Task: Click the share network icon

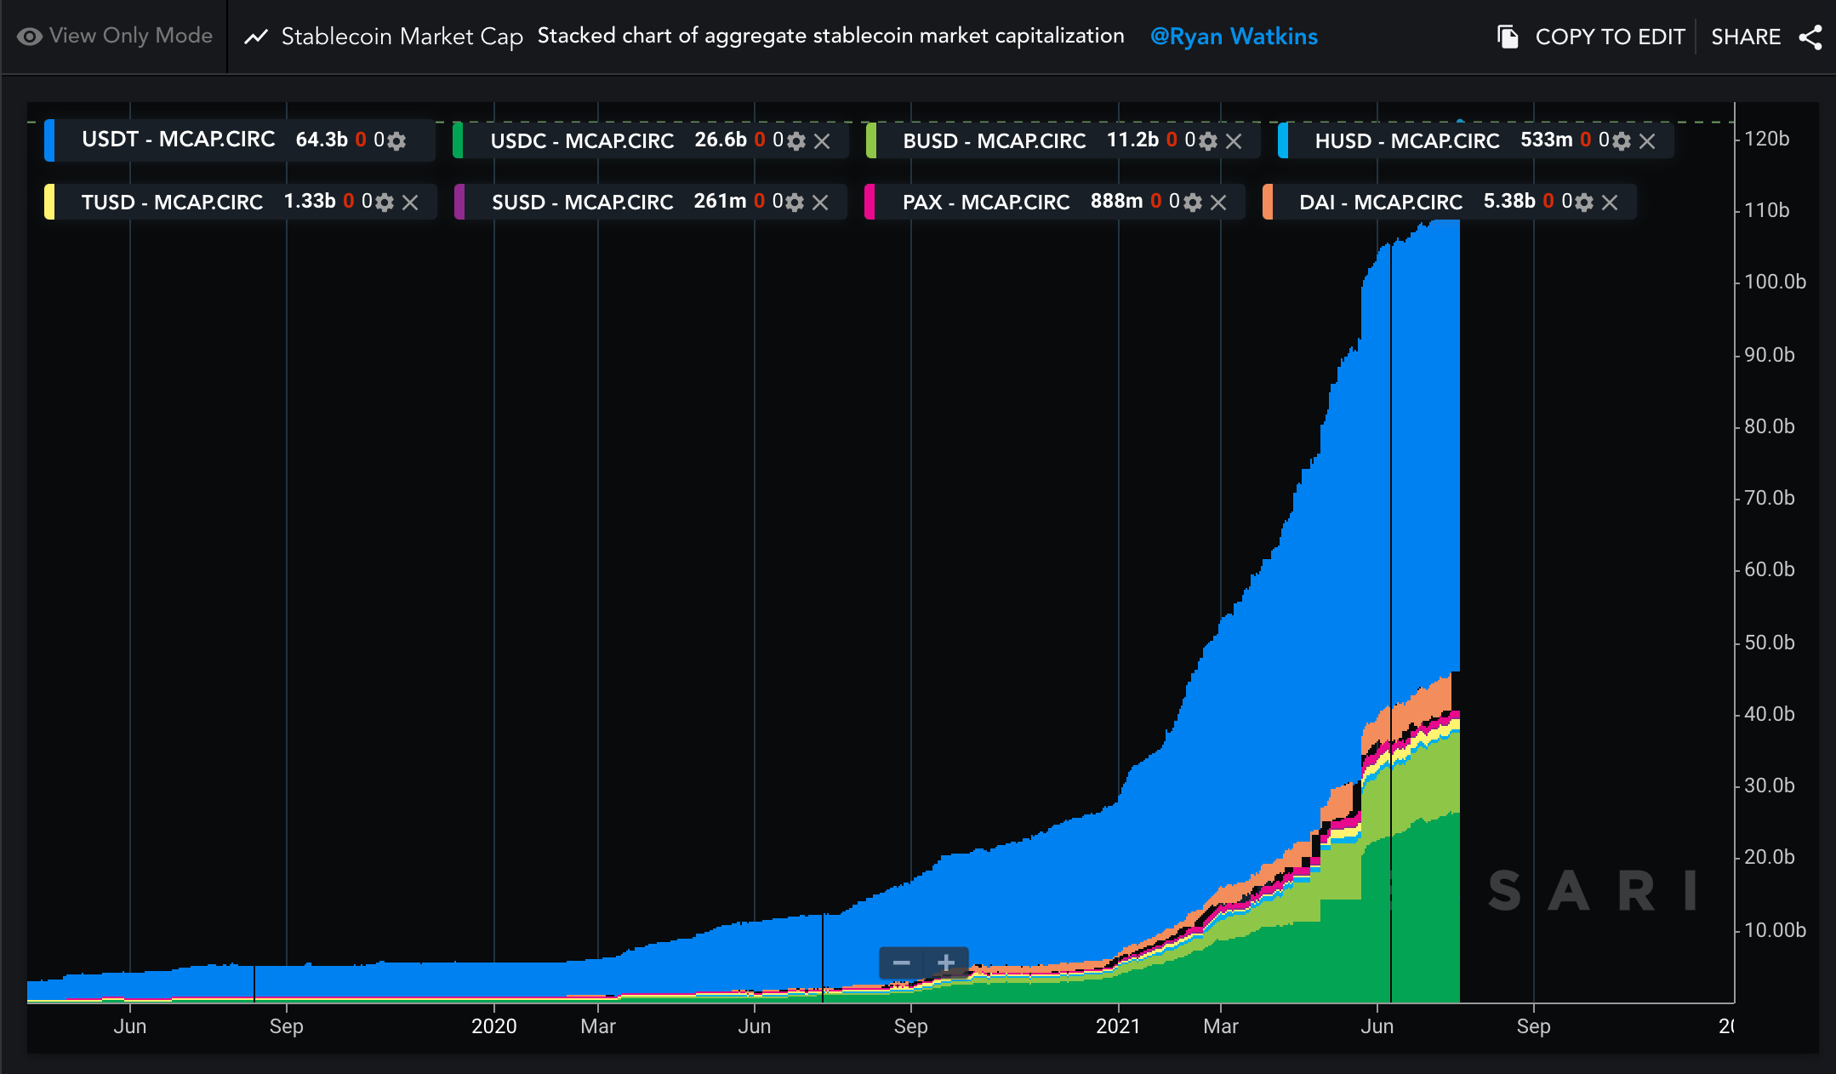Action: [x=1810, y=37]
